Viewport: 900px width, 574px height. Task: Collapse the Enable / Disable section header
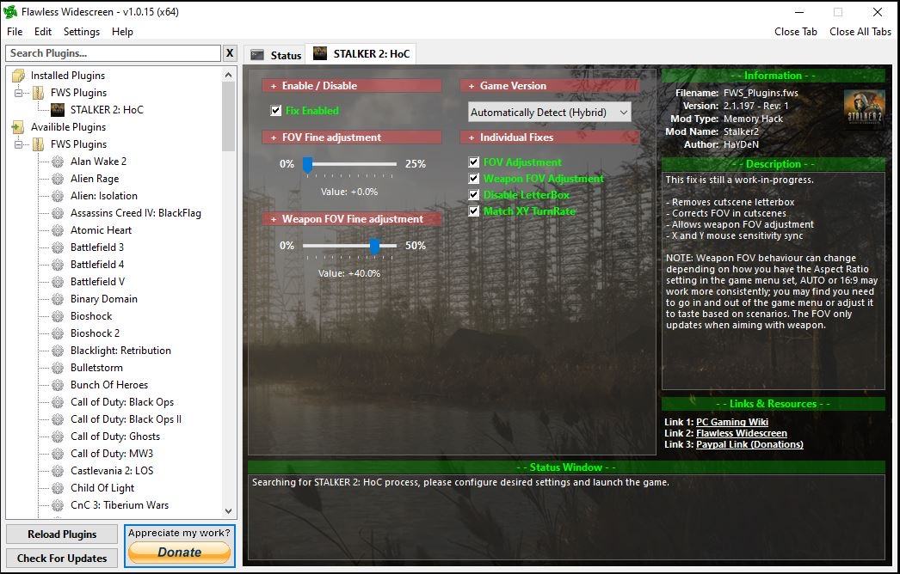click(352, 85)
